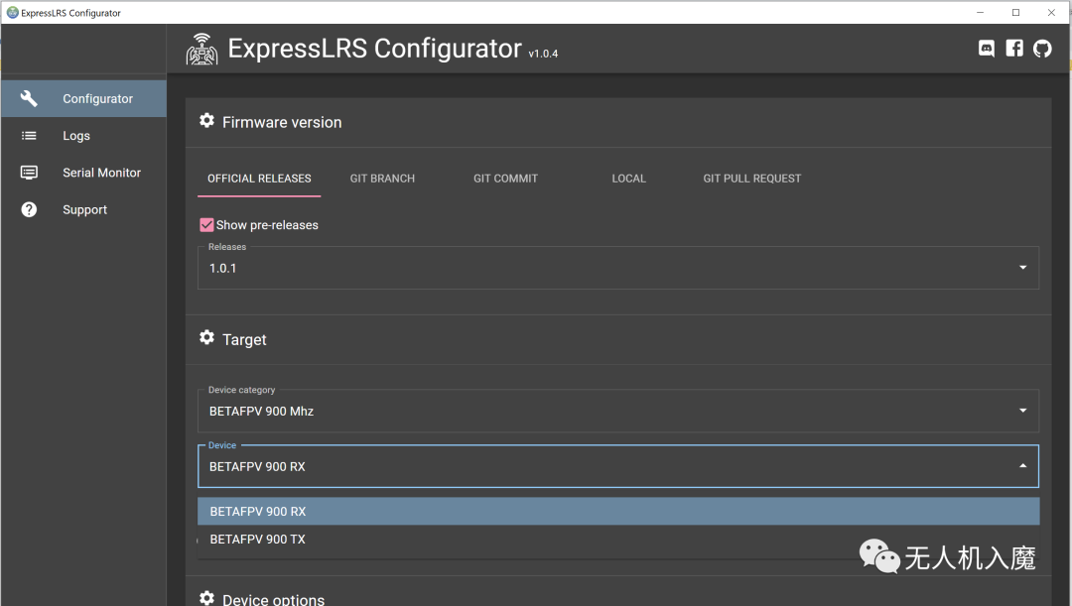The image size is (1072, 606).
Task: Open the Git Pull Request tab
Action: (751, 179)
